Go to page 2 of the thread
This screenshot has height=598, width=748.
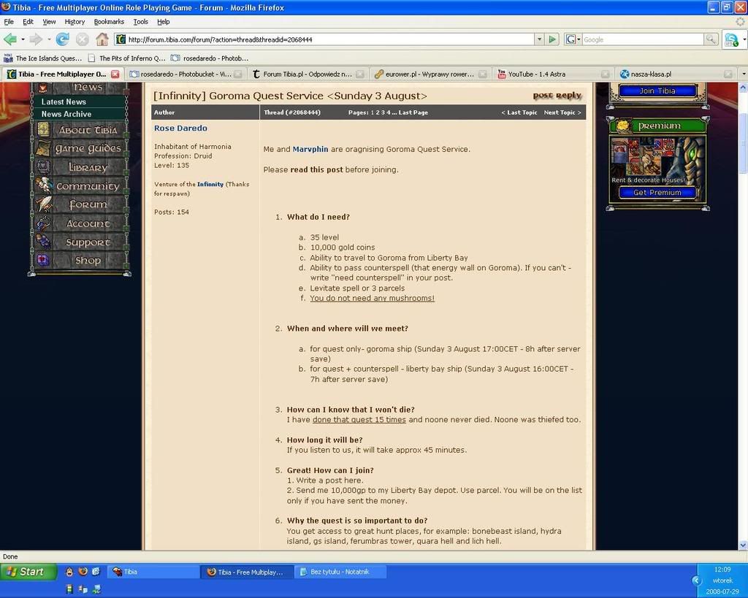378,112
